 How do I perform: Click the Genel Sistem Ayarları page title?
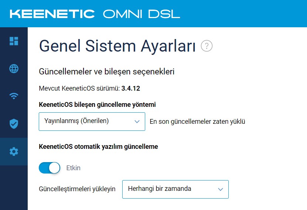pos(117,46)
